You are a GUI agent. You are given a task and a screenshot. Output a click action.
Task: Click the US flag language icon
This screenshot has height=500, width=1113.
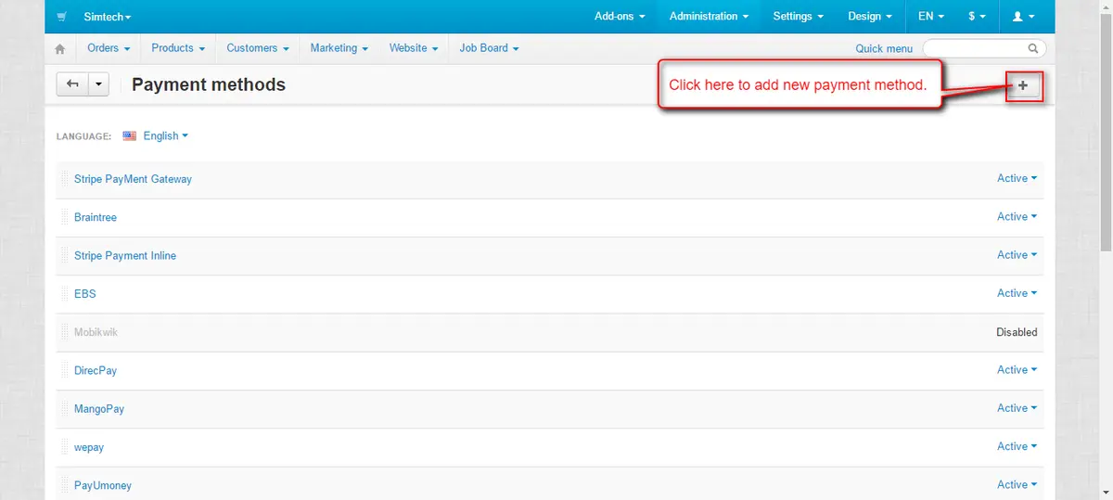tap(129, 135)
